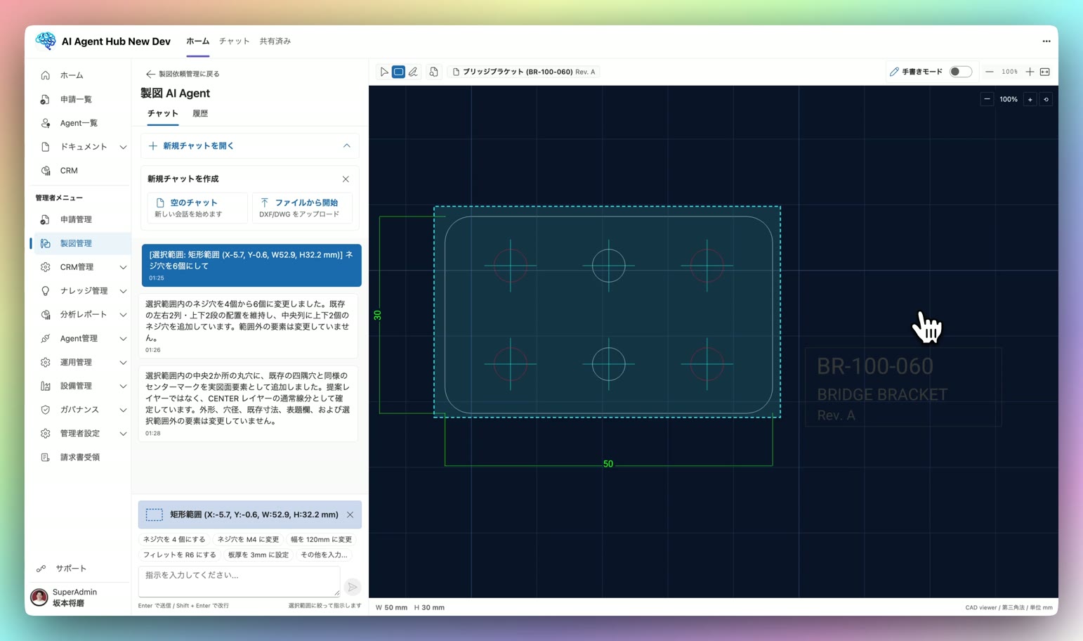Click the top-center screw hole in drawing
The width and height of the screenshot is (1083, 641).
(x=608, y=265)
